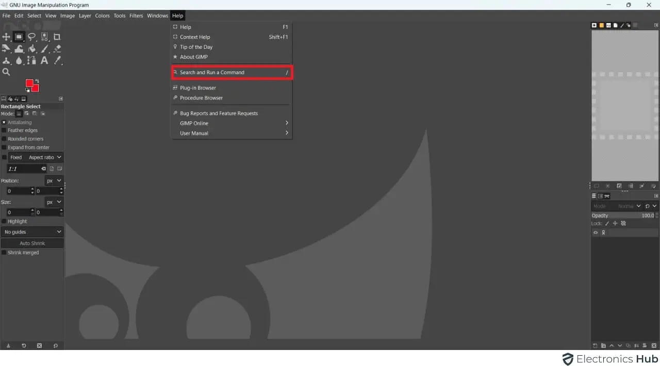Screen dimensions: 660x366
Task: Toggle layer visibility eye icon
Action: coord(596,232)
